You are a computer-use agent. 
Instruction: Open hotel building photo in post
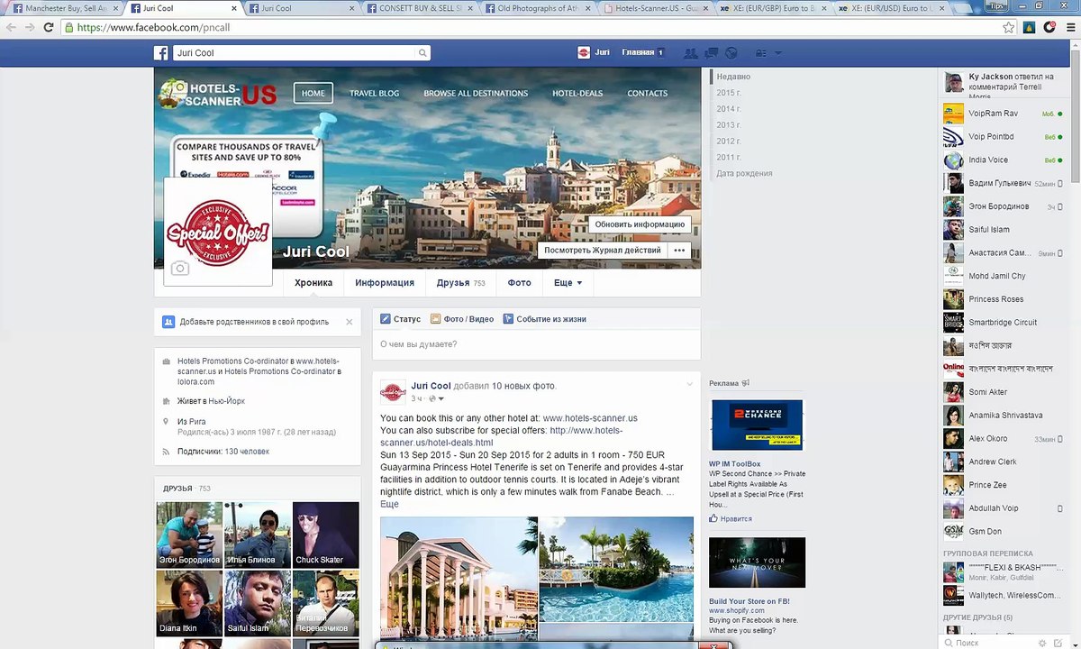pyautogui.click(x=459, y=577)
